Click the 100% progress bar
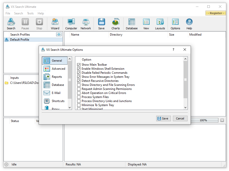This screenshot has width=229, height=171. (x=204, y=120)
